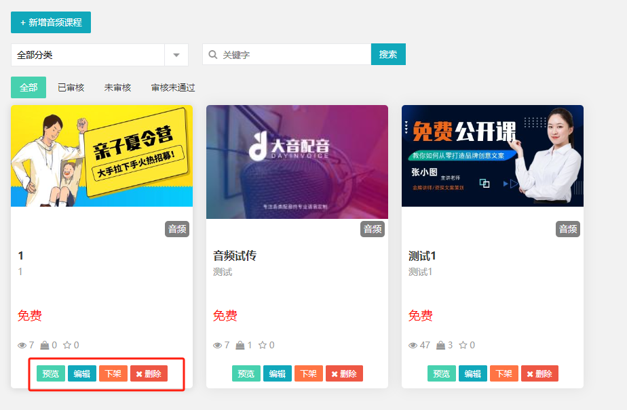Click the star favorites icon on course 1

coord(67,345)
